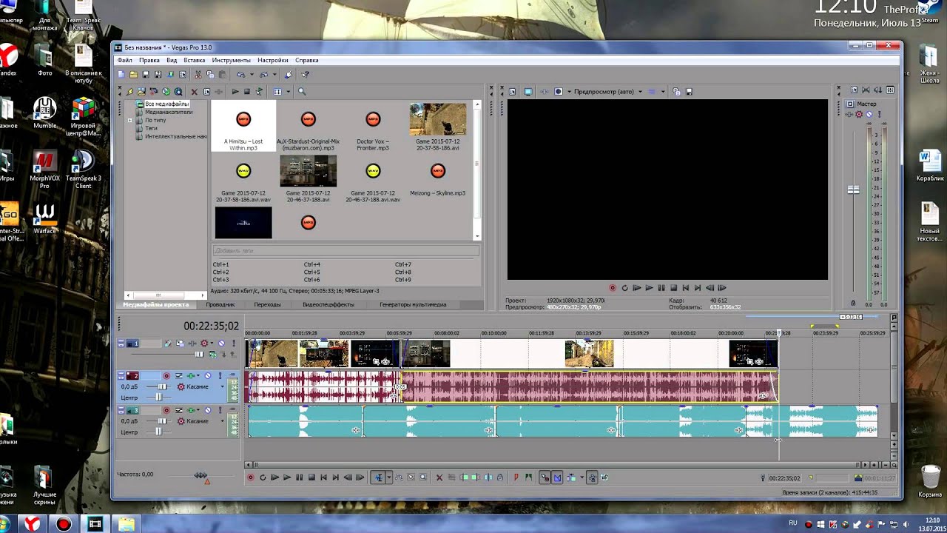Click the Redo arrow in the toolbar
Viewport: 947px width, 533px height.
(263, 75)
